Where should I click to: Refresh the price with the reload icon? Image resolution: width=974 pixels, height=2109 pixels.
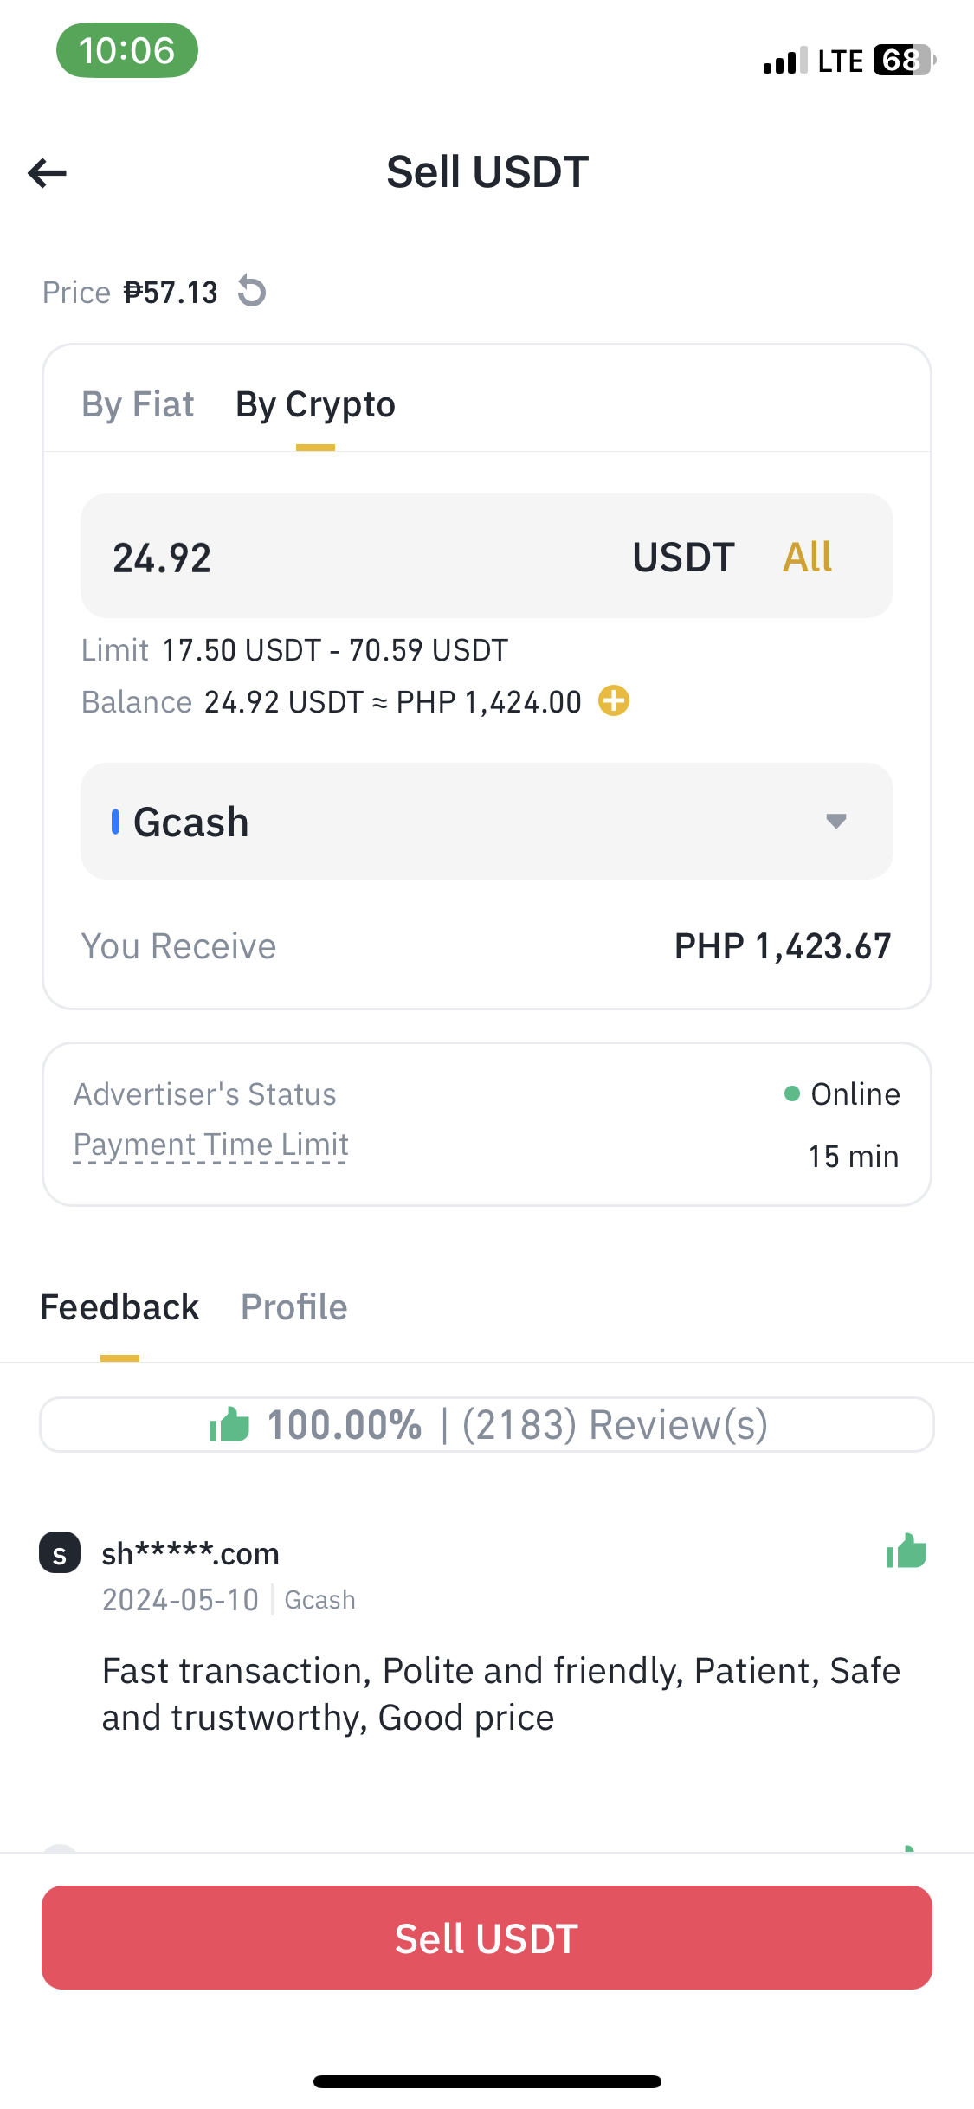coord(252,291)
